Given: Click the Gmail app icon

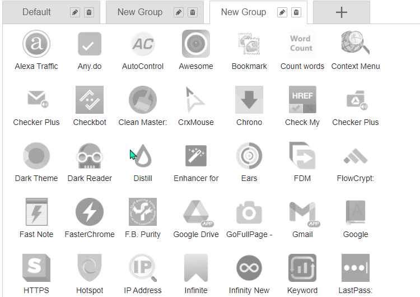Looking at the screenshot, I should 304,214.
